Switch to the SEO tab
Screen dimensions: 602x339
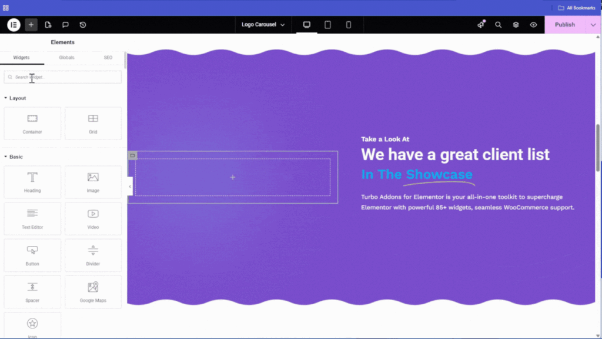click(x=108, y=58)
